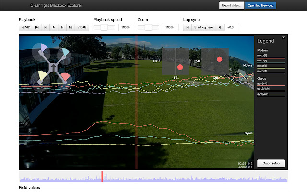Viewport: 307px width, 192px height.
Task: Click Start log here button
Action: 203,28
